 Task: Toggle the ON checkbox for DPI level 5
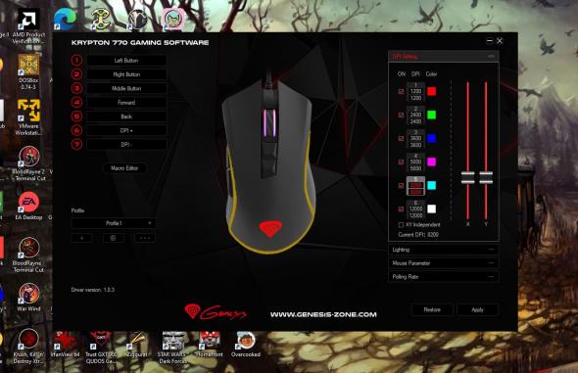[x=401, y=186]
